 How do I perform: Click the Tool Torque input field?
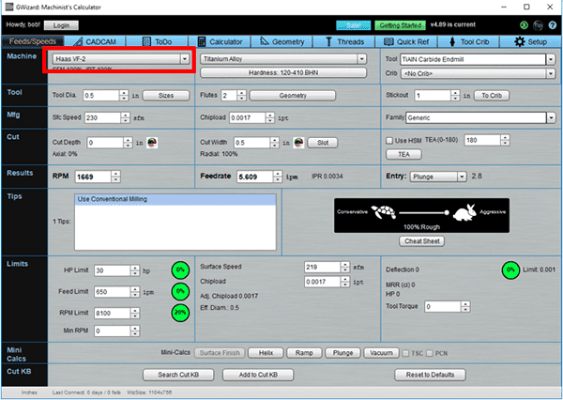(443, 306)
